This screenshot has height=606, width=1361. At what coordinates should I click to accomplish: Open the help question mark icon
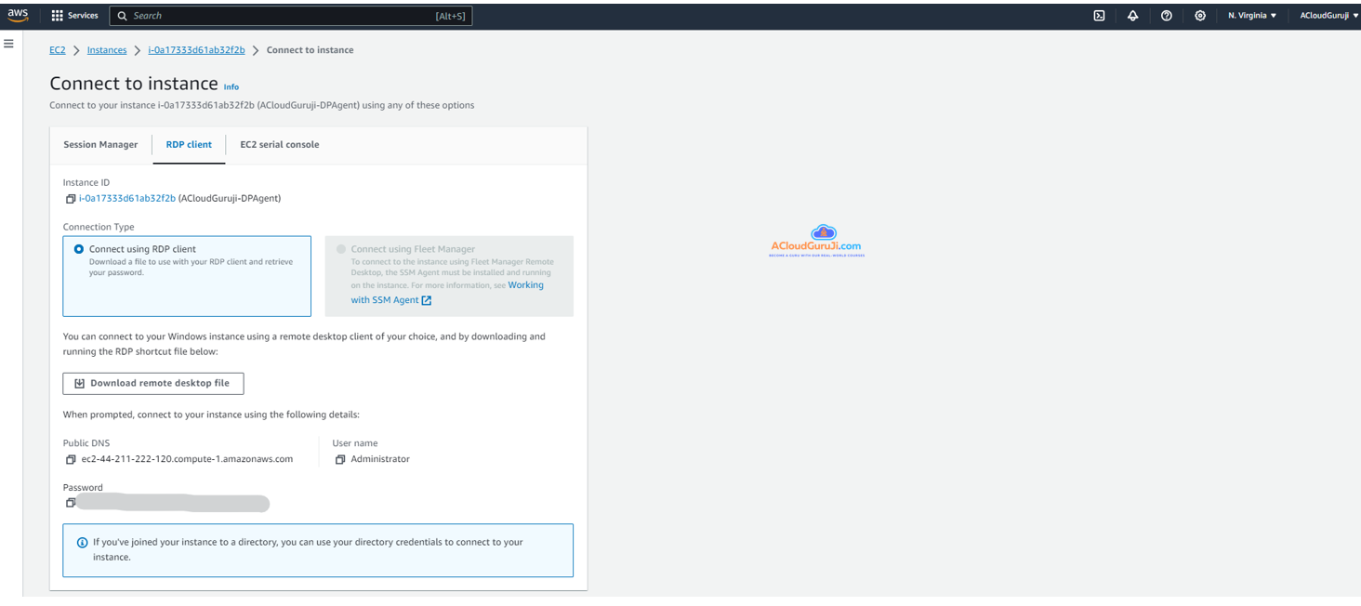[x=1166, y=16]
